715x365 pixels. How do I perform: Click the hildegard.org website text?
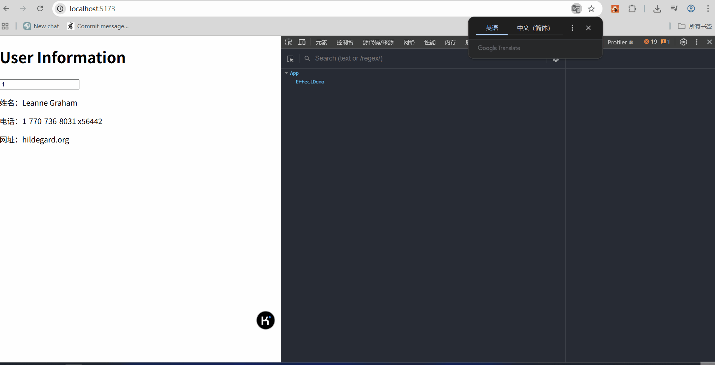46,140
